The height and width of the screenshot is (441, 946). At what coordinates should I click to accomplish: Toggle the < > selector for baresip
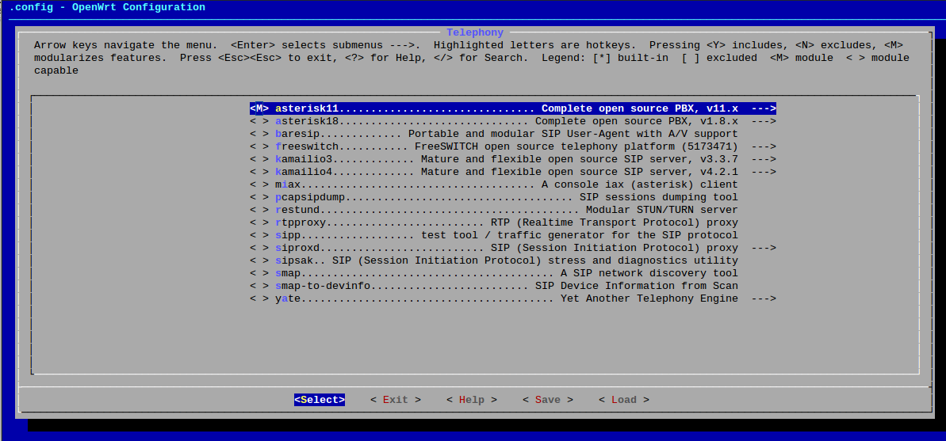259,134
